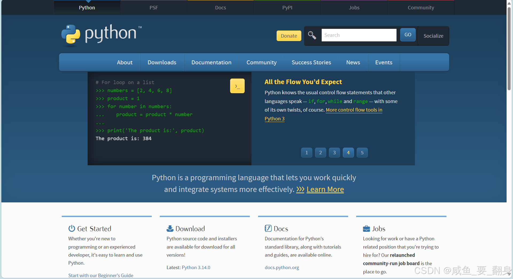The width and height of the screenshot is (513, 279).
Task: Click the Jobs briefcase icon
Action: (366, 229)
